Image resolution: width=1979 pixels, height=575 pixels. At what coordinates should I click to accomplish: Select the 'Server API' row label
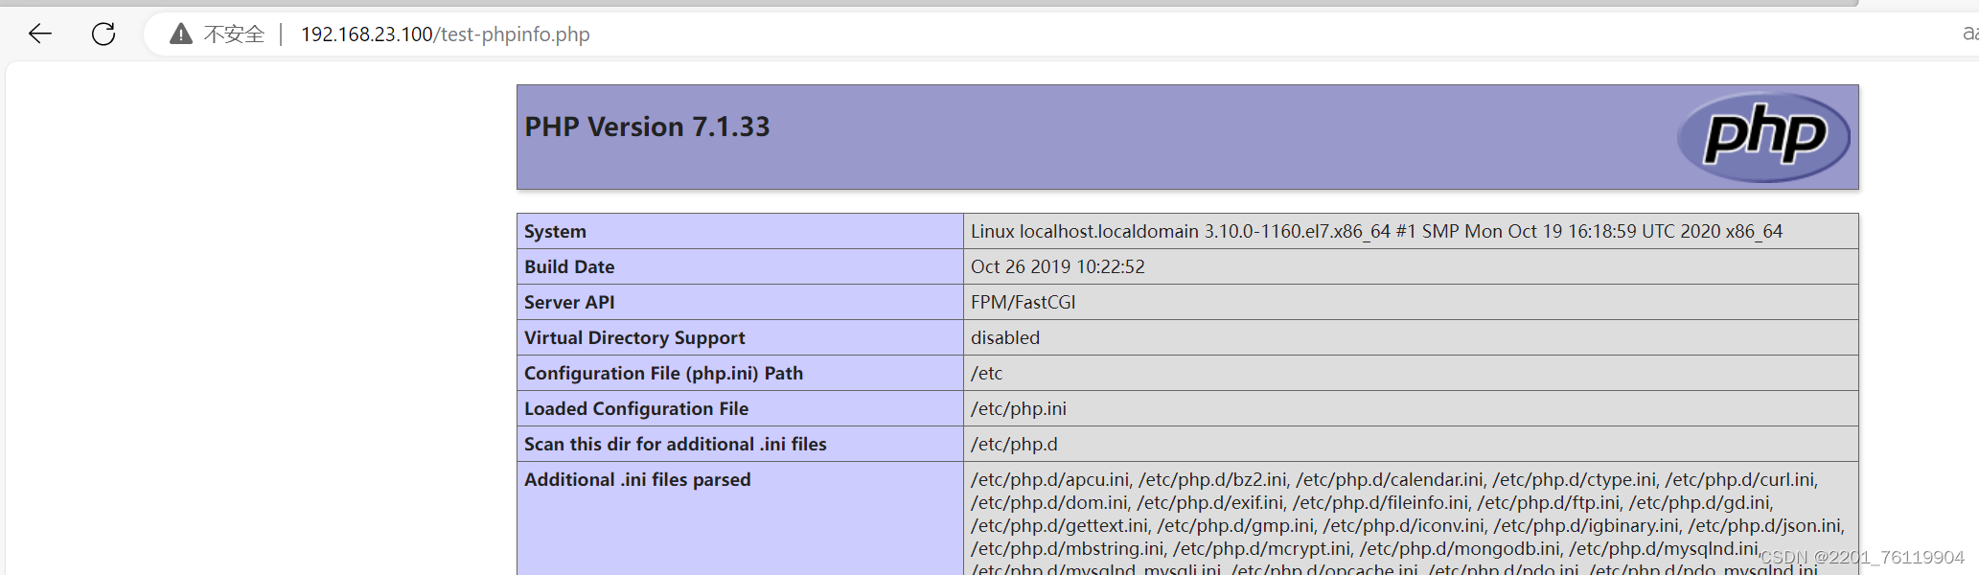(569, 302)
